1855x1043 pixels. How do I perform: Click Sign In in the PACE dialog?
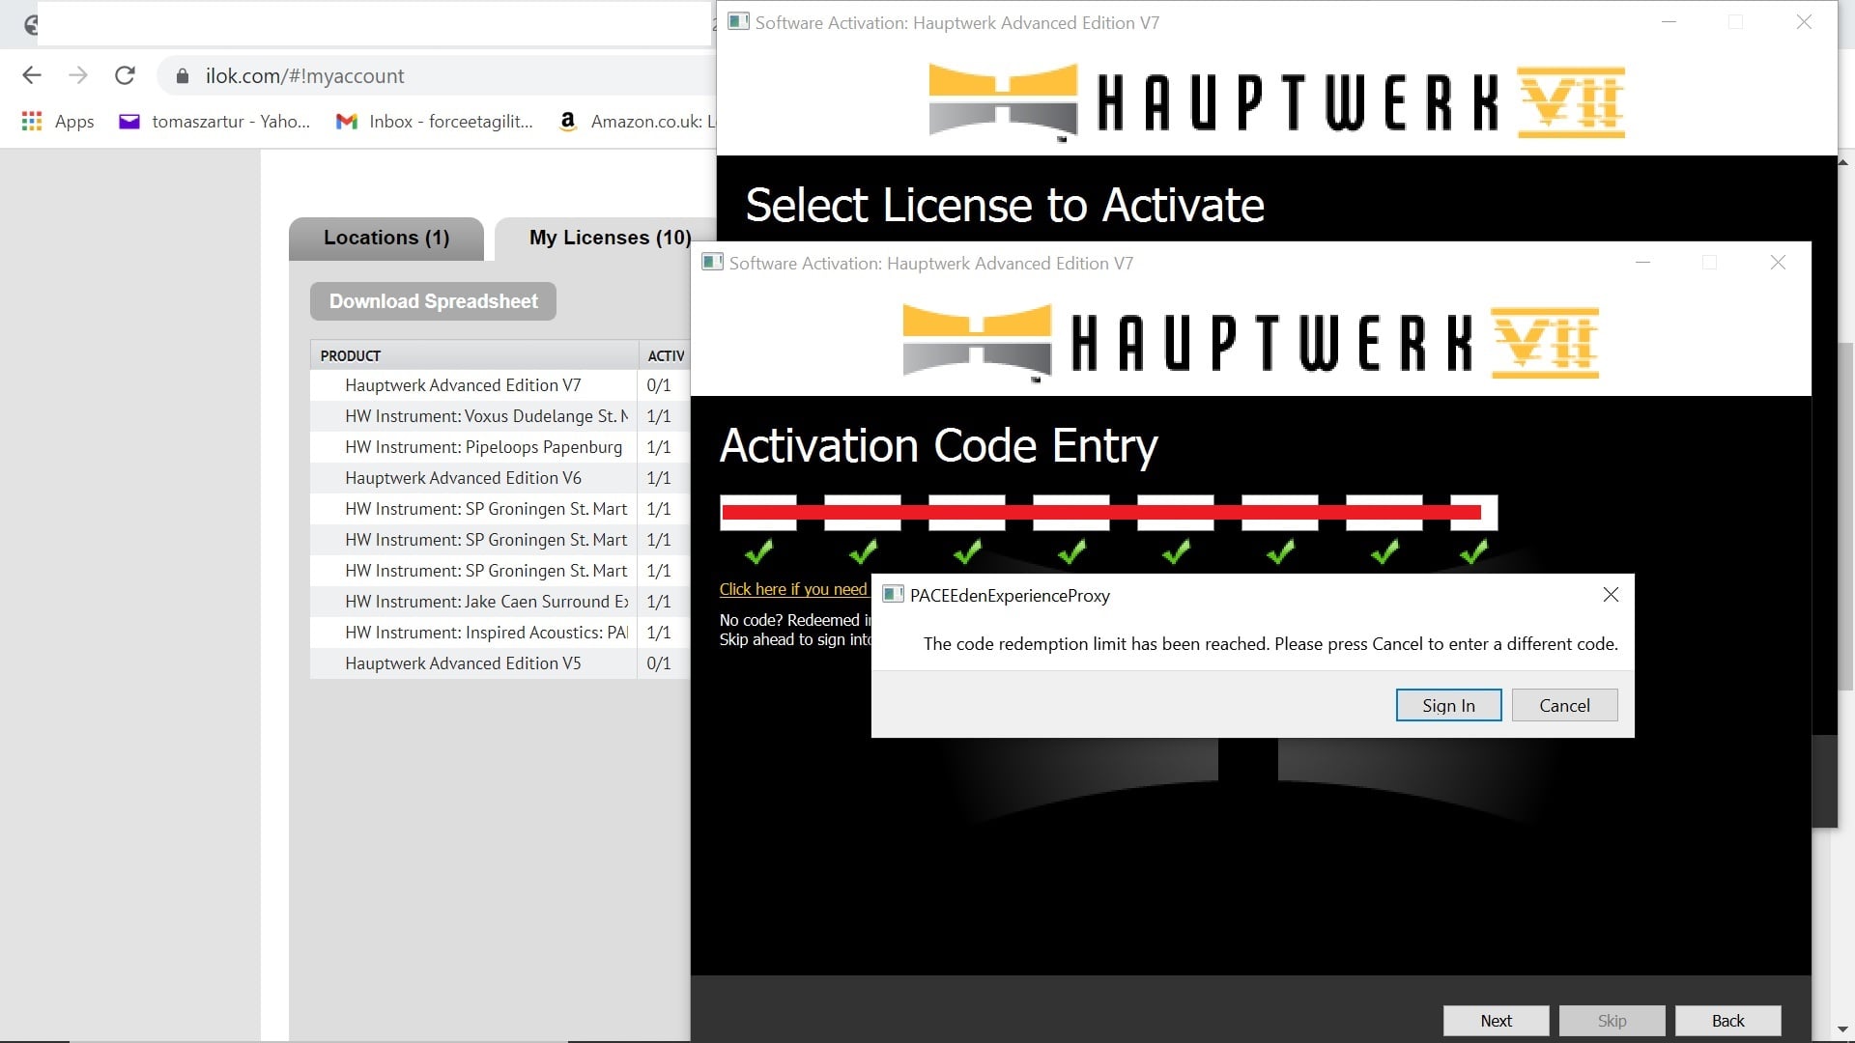1448,705
